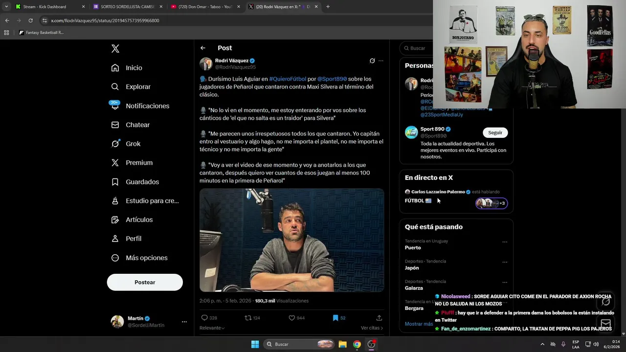Click the taskbar Buscar search box
626x352 pixels.
pyautogui.click(x=299, y=344)
